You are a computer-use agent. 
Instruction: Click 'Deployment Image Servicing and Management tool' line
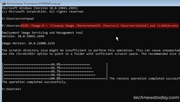42,33
